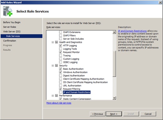Jump to the Confirmation step
The width and height of the screenshot is (163, 120).
pyautogui.click(x=10, y=41)
